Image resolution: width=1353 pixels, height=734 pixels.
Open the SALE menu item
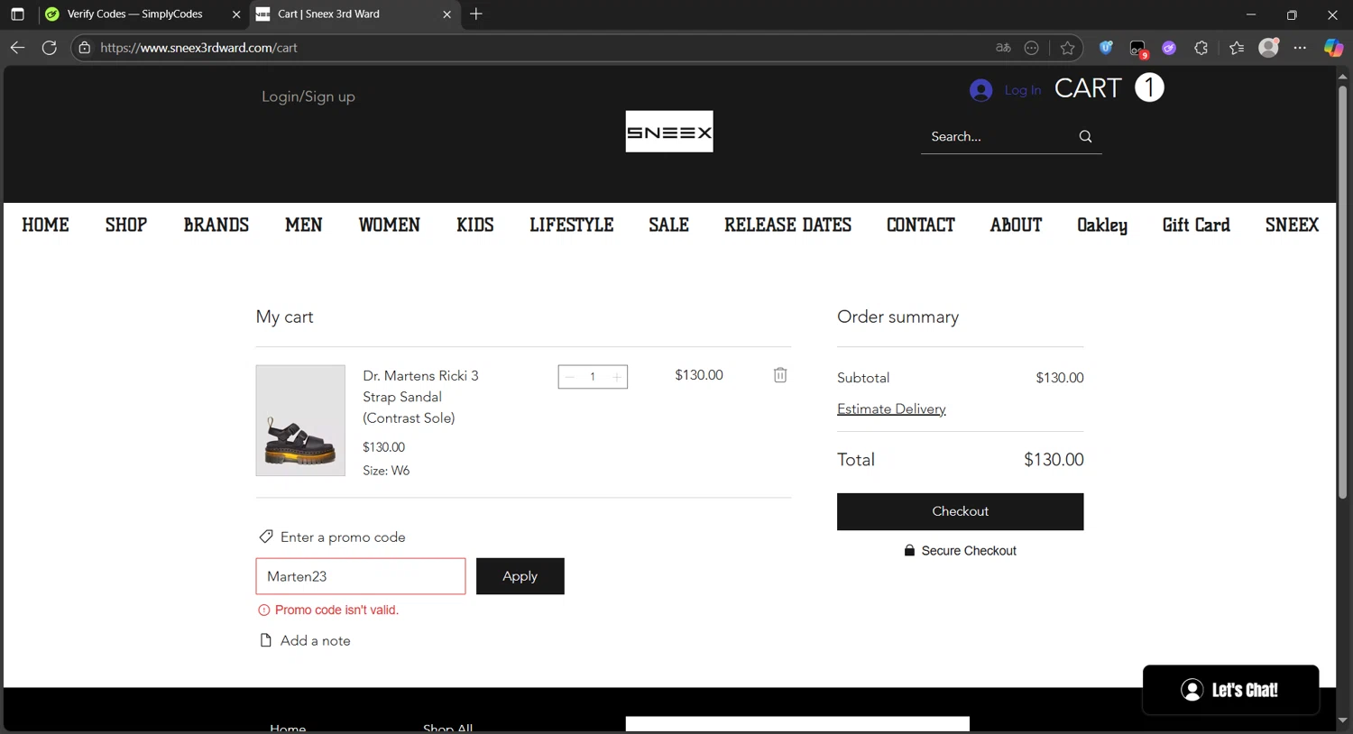[x=669, y=225]
